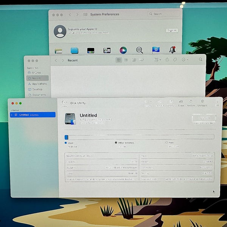Select Recent in Finder sidebar

coord(37,78)
